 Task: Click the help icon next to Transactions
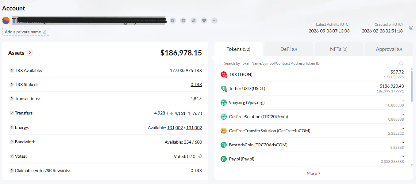coord(11,99)
